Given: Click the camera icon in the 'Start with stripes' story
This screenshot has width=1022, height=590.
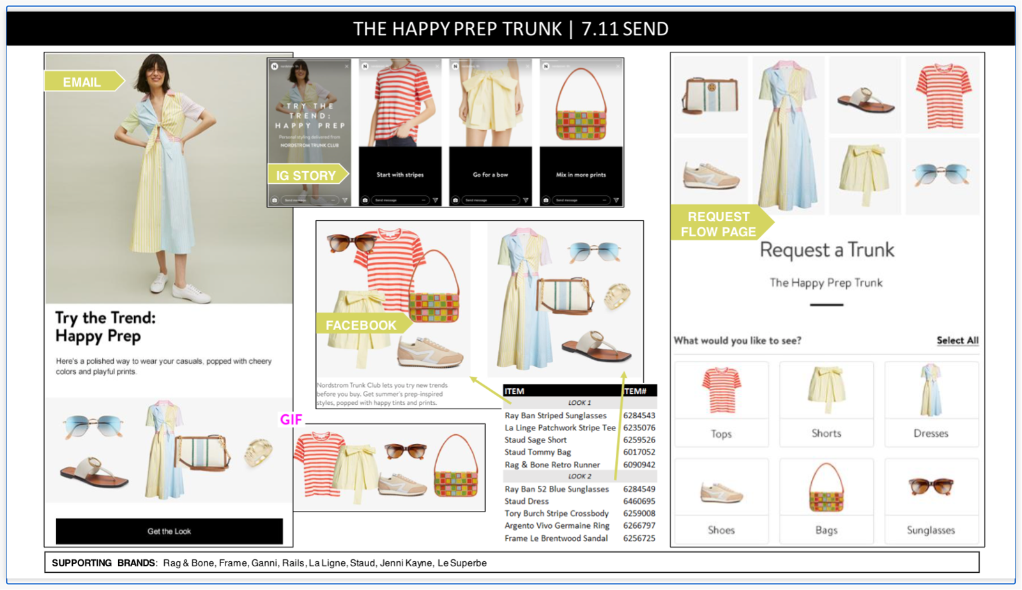Looking at the screenshot, I should tap(365, 200).
